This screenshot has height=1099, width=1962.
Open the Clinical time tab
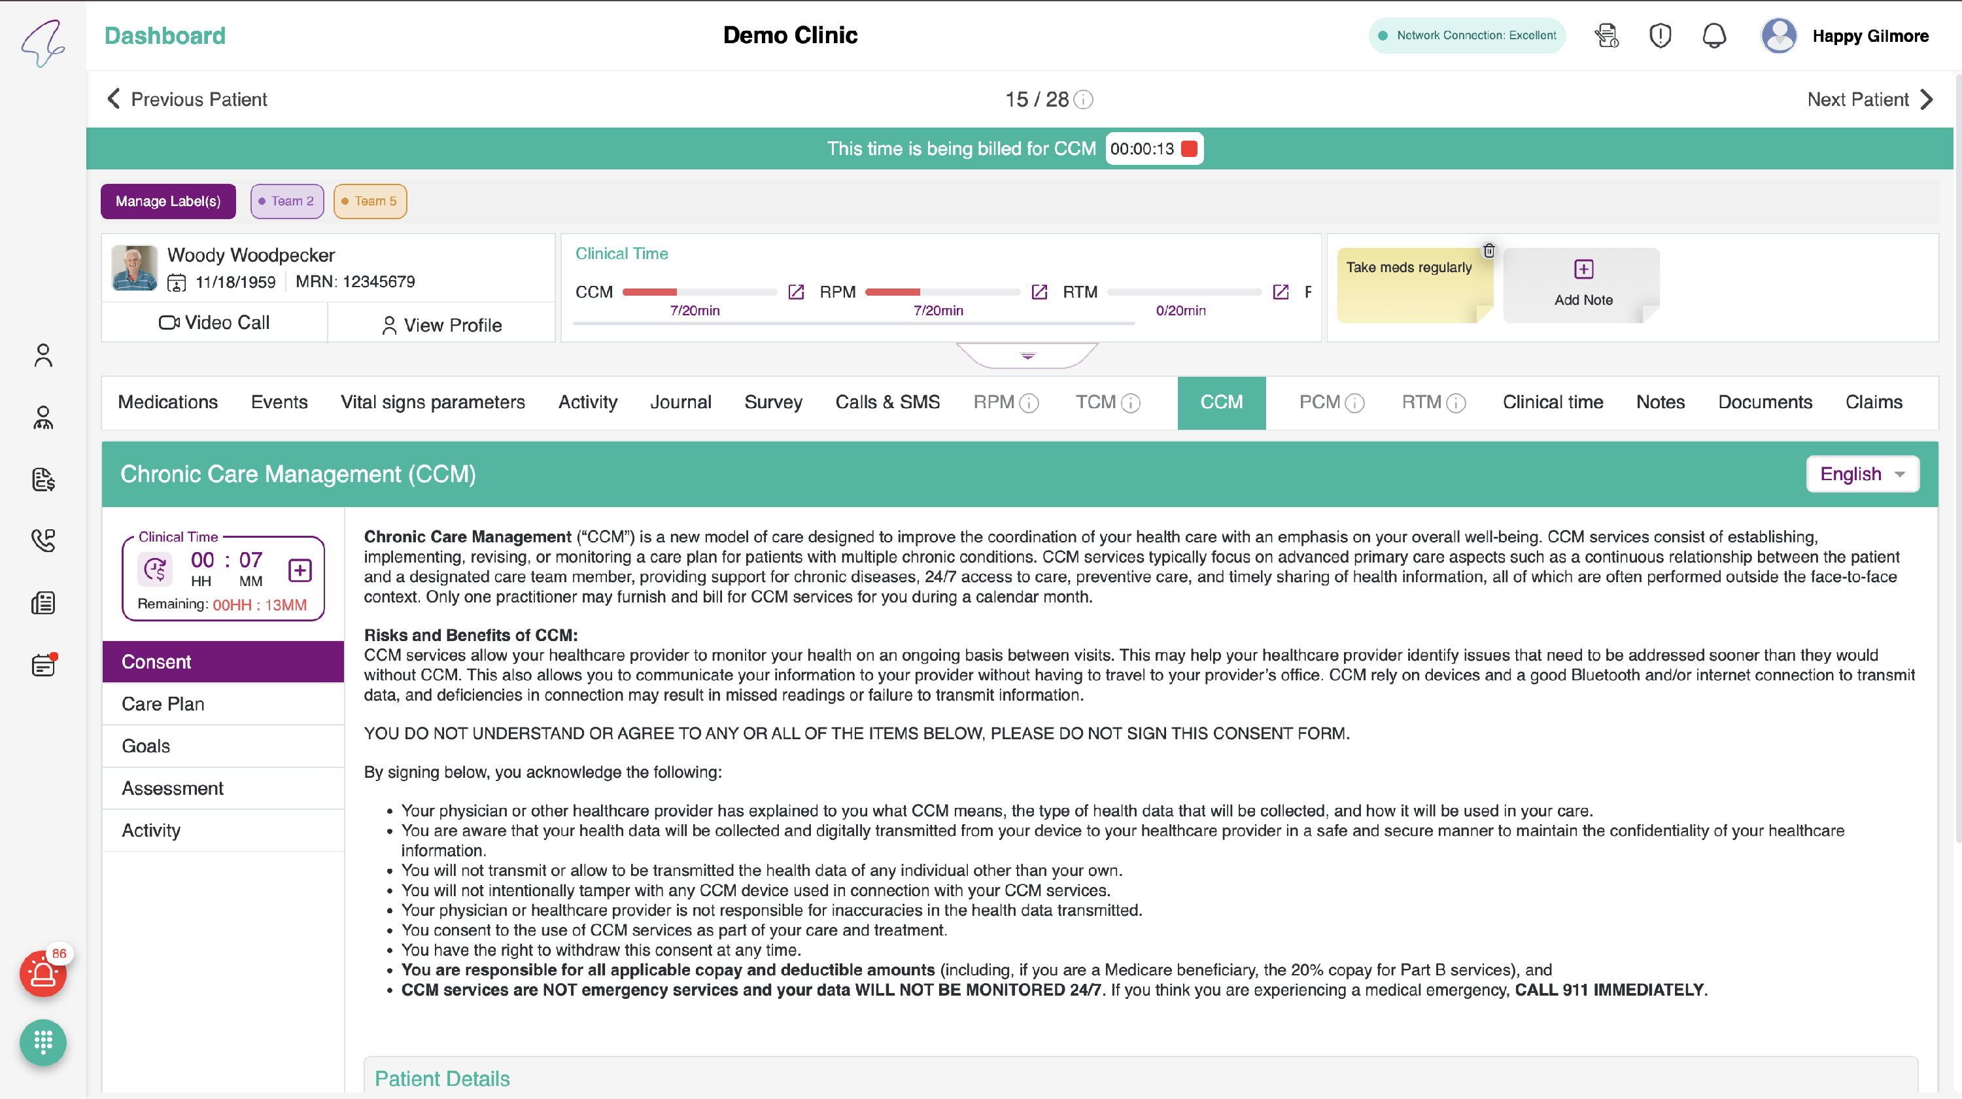pyautogui.click(x=1552, y=402)
